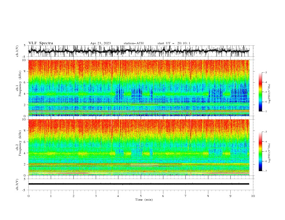Viewport: 285px width, 220px height.
Task: Click the "start UT = 20:10:1" text
Action: [174, 43]
